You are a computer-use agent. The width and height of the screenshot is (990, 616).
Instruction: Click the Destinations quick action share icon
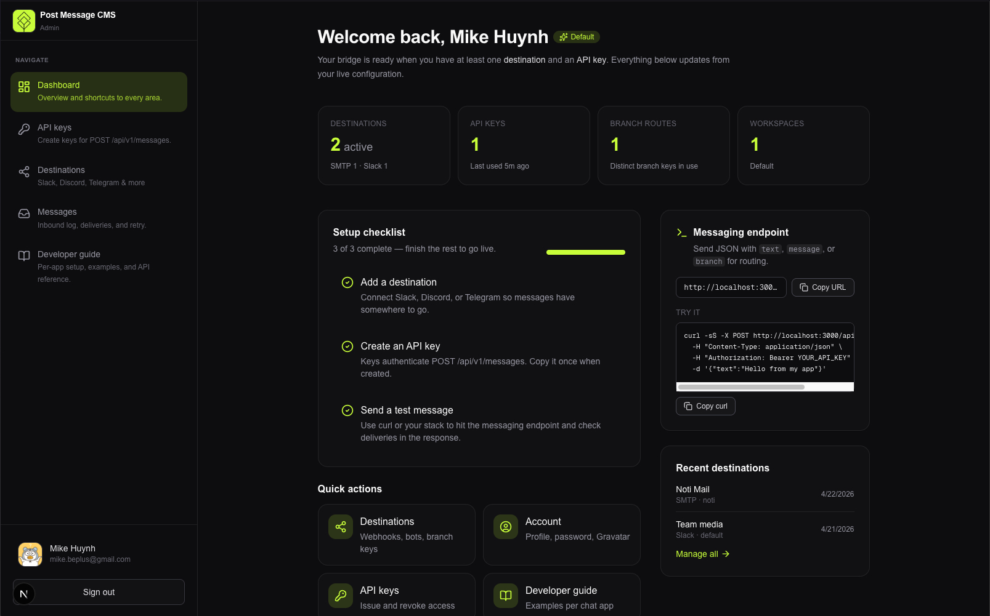341,527
